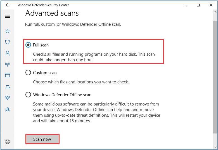The width and height of the screenshot is (218, 150).
Task: Open the shield Virus & threat protection icon
Action: click(8, 42)
